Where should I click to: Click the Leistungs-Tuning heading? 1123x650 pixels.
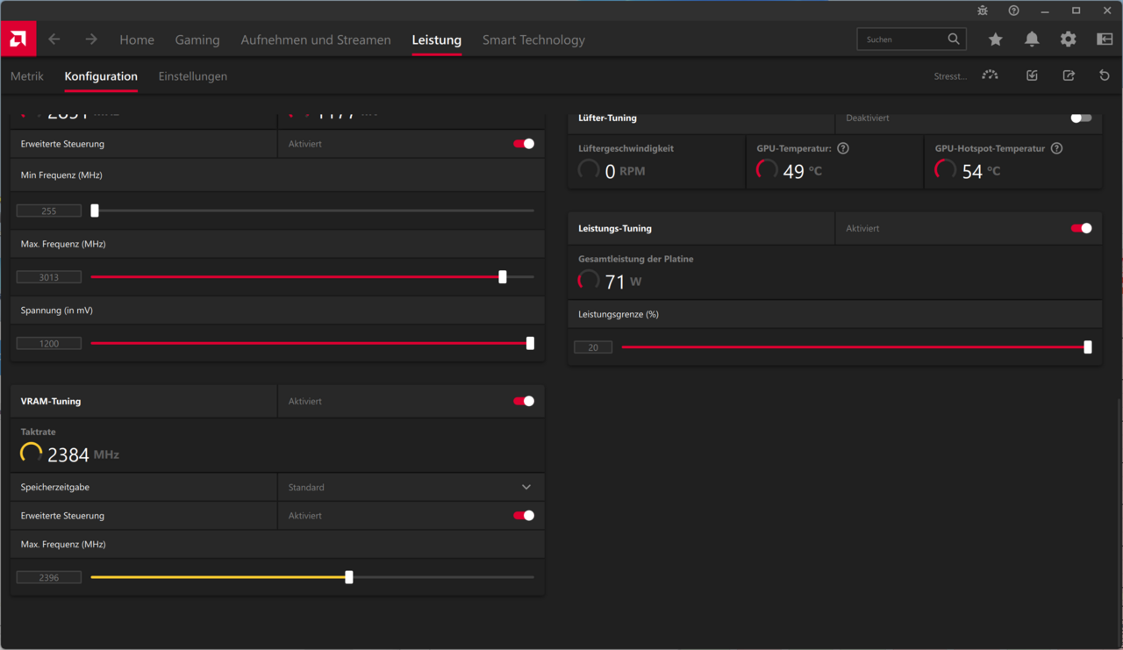[x=615, y=228]
